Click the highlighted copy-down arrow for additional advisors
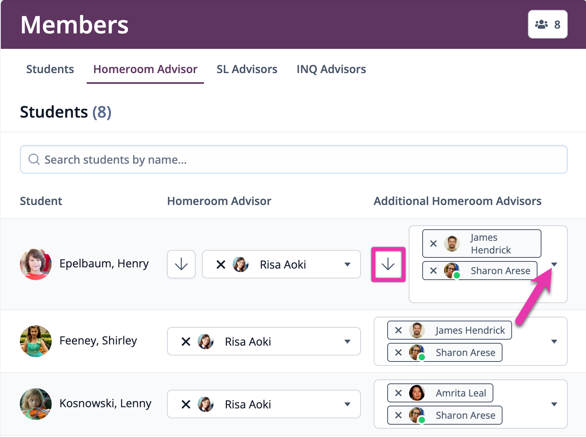This screenshot has height=437, width=586. [388, 265]
